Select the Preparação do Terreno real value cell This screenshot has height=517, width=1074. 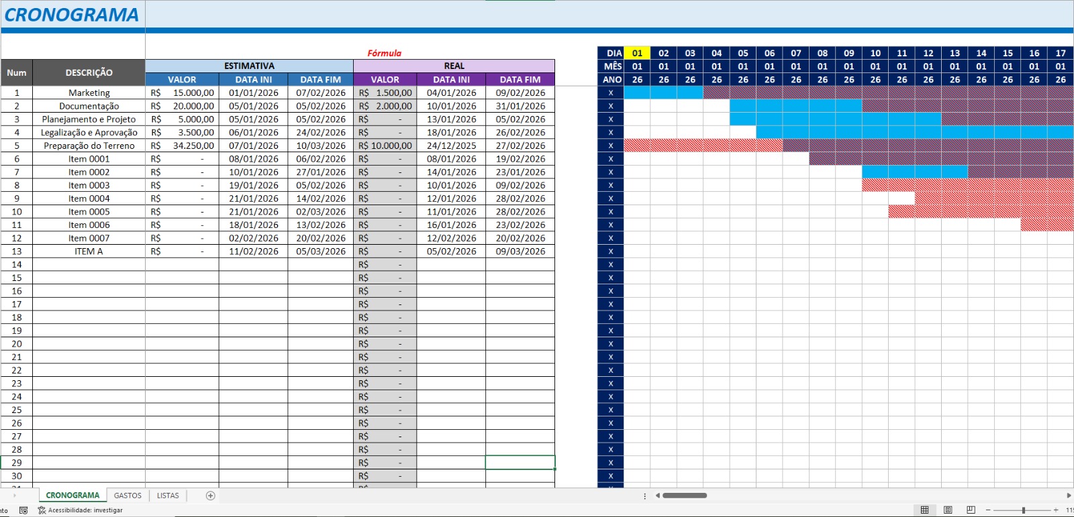click(385, 146)
